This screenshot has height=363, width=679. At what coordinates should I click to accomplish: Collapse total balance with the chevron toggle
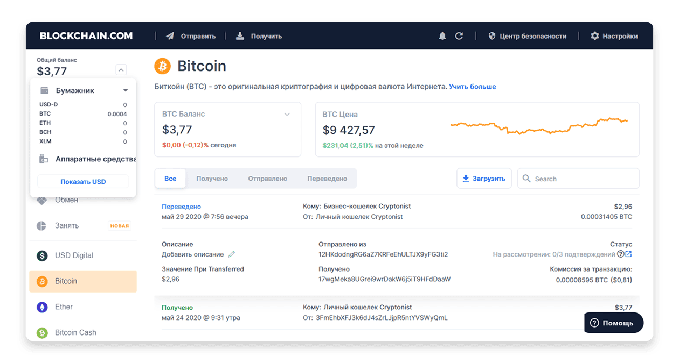point(121,70)
